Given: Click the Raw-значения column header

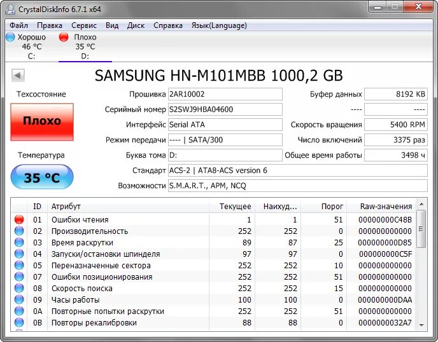Looking at the screenshot, I should (381, 206).
